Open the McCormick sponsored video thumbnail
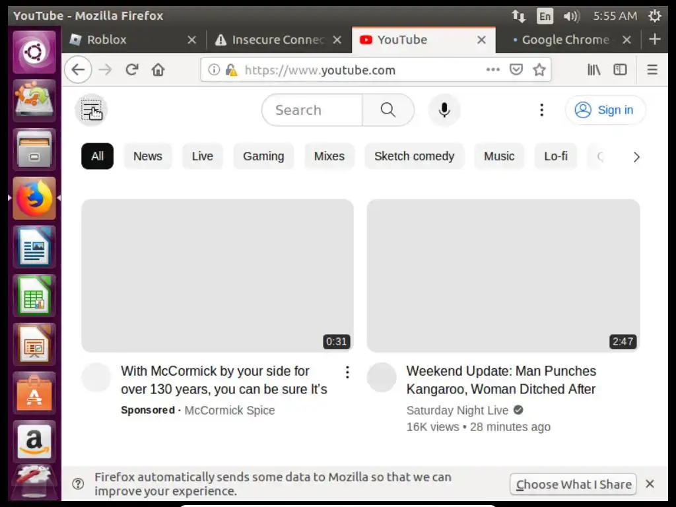676x507 pixels. point(217,275)
